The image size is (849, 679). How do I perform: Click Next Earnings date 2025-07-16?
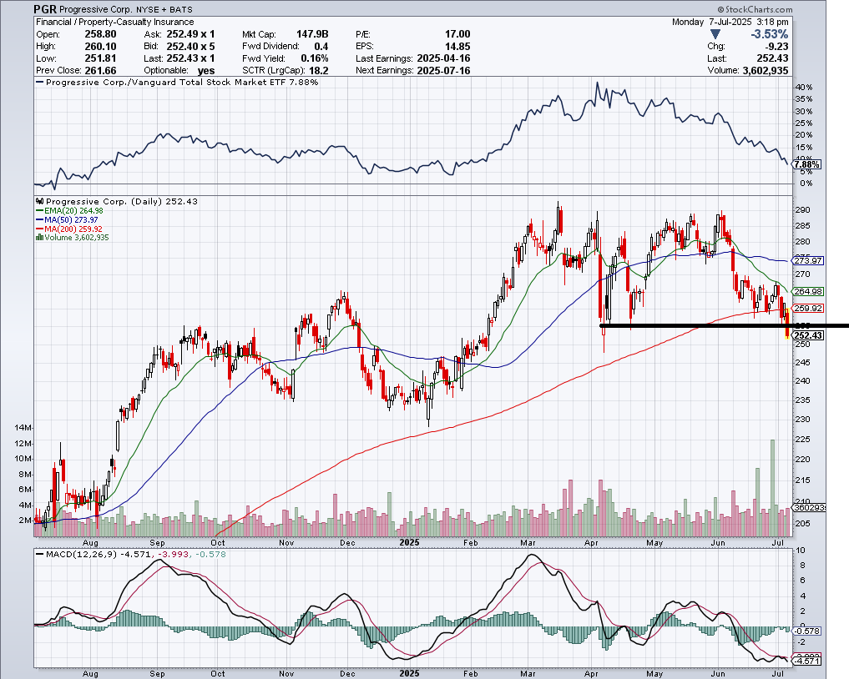(x=443, y=70)
